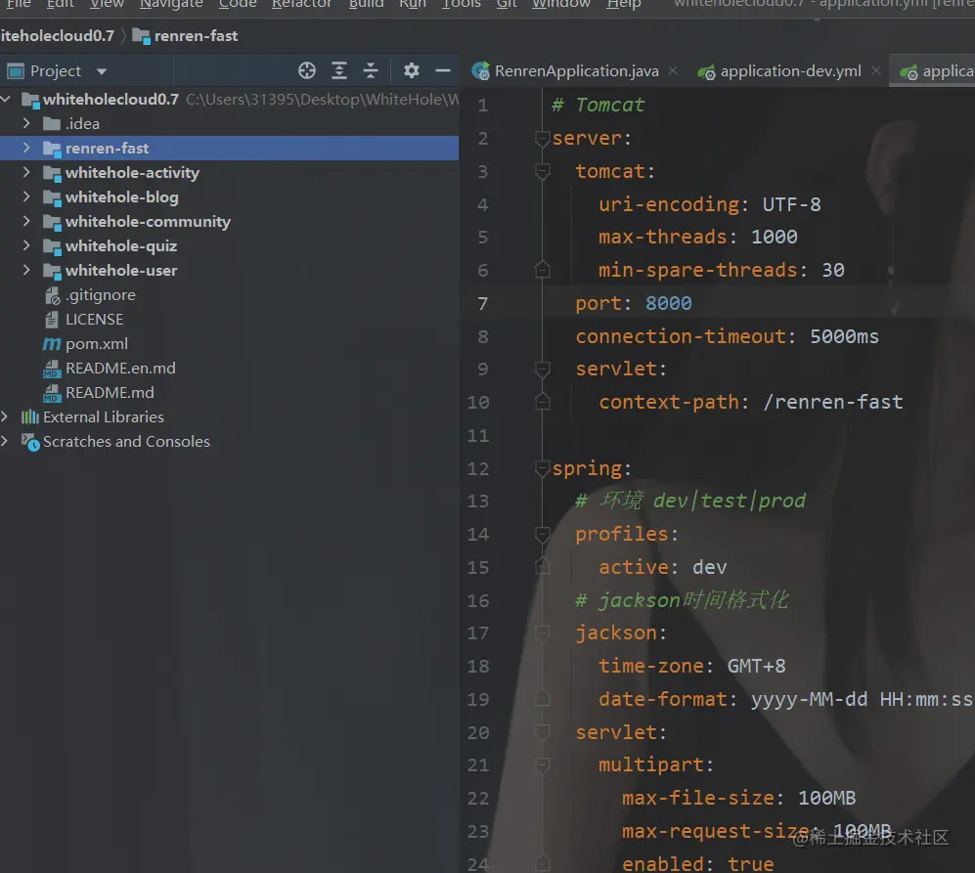
Task: Click the Collapse All icon in Project panel
Action: pyautogui.click(x=371, y=71)
